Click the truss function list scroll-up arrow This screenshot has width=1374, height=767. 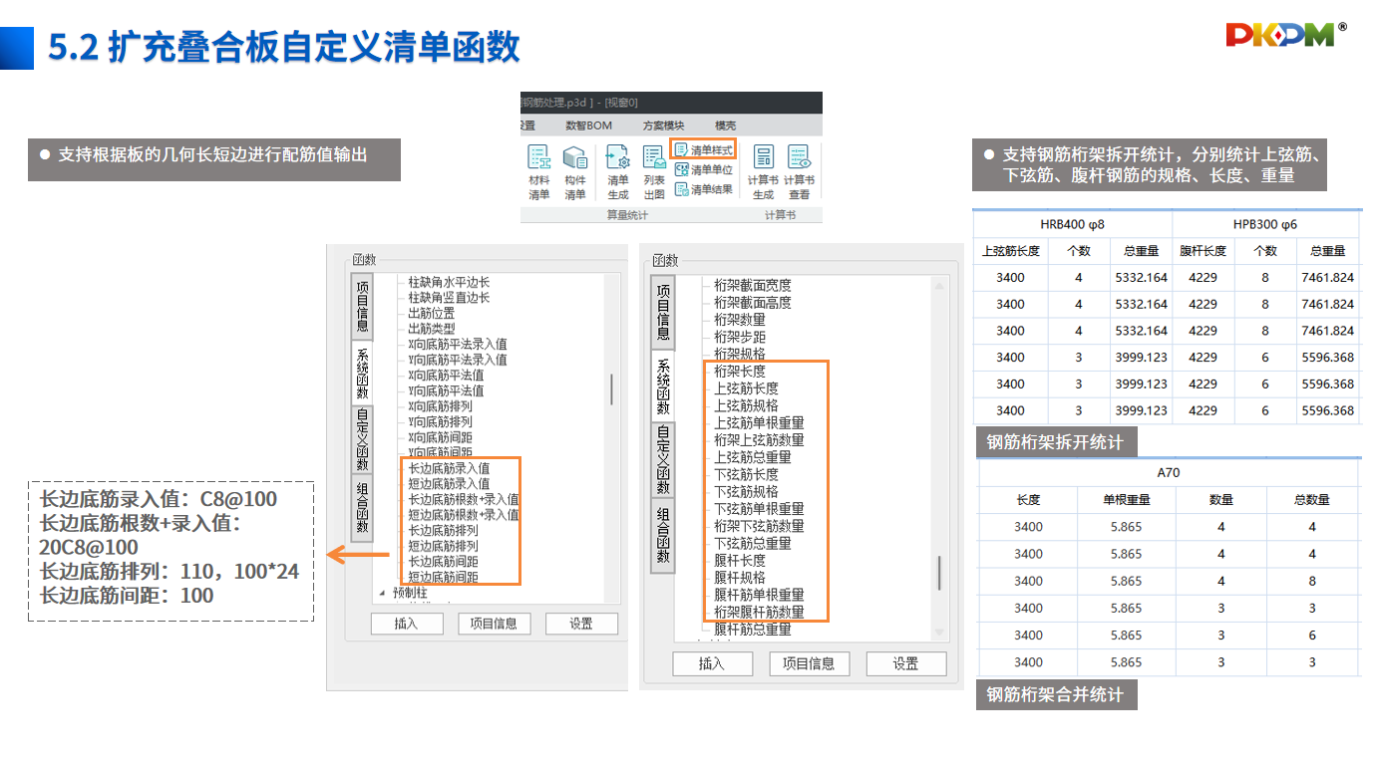[938, 286]
